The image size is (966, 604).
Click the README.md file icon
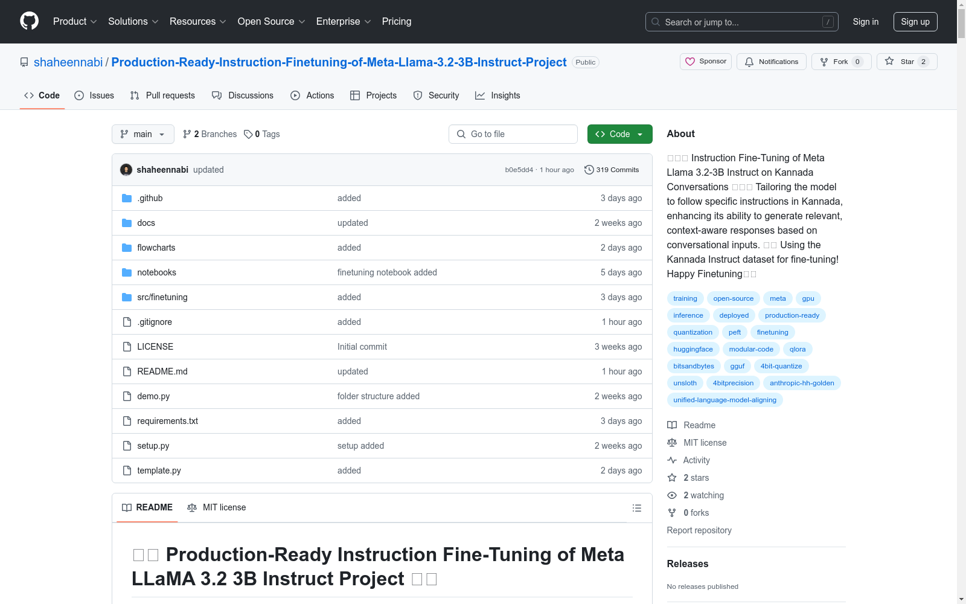pos(127,371)
